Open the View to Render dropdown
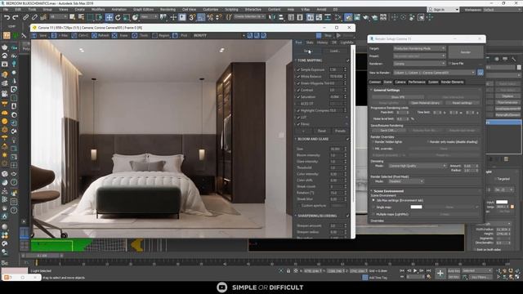The height and width of the screenshot is (294, 523). coord(434,73)
